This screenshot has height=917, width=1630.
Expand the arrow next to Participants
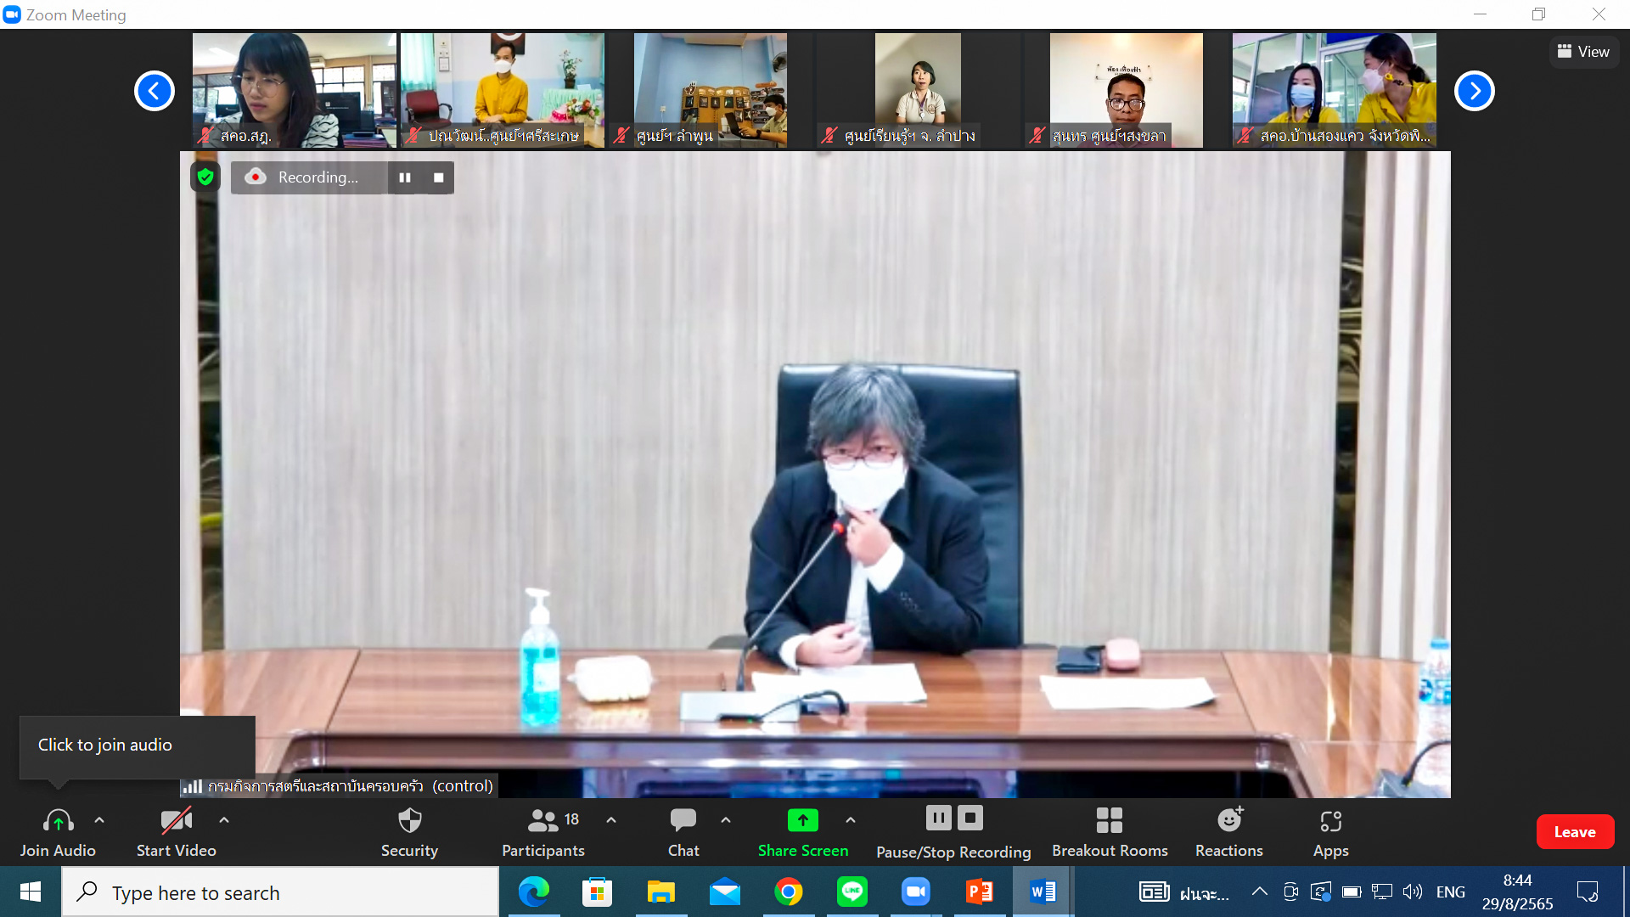[611, 820]
